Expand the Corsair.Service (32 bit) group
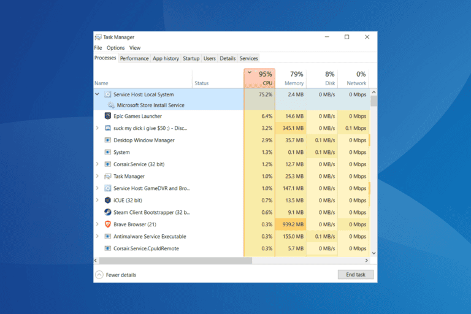Viewport: 471px width, 314px height. (x=97, y=164)
